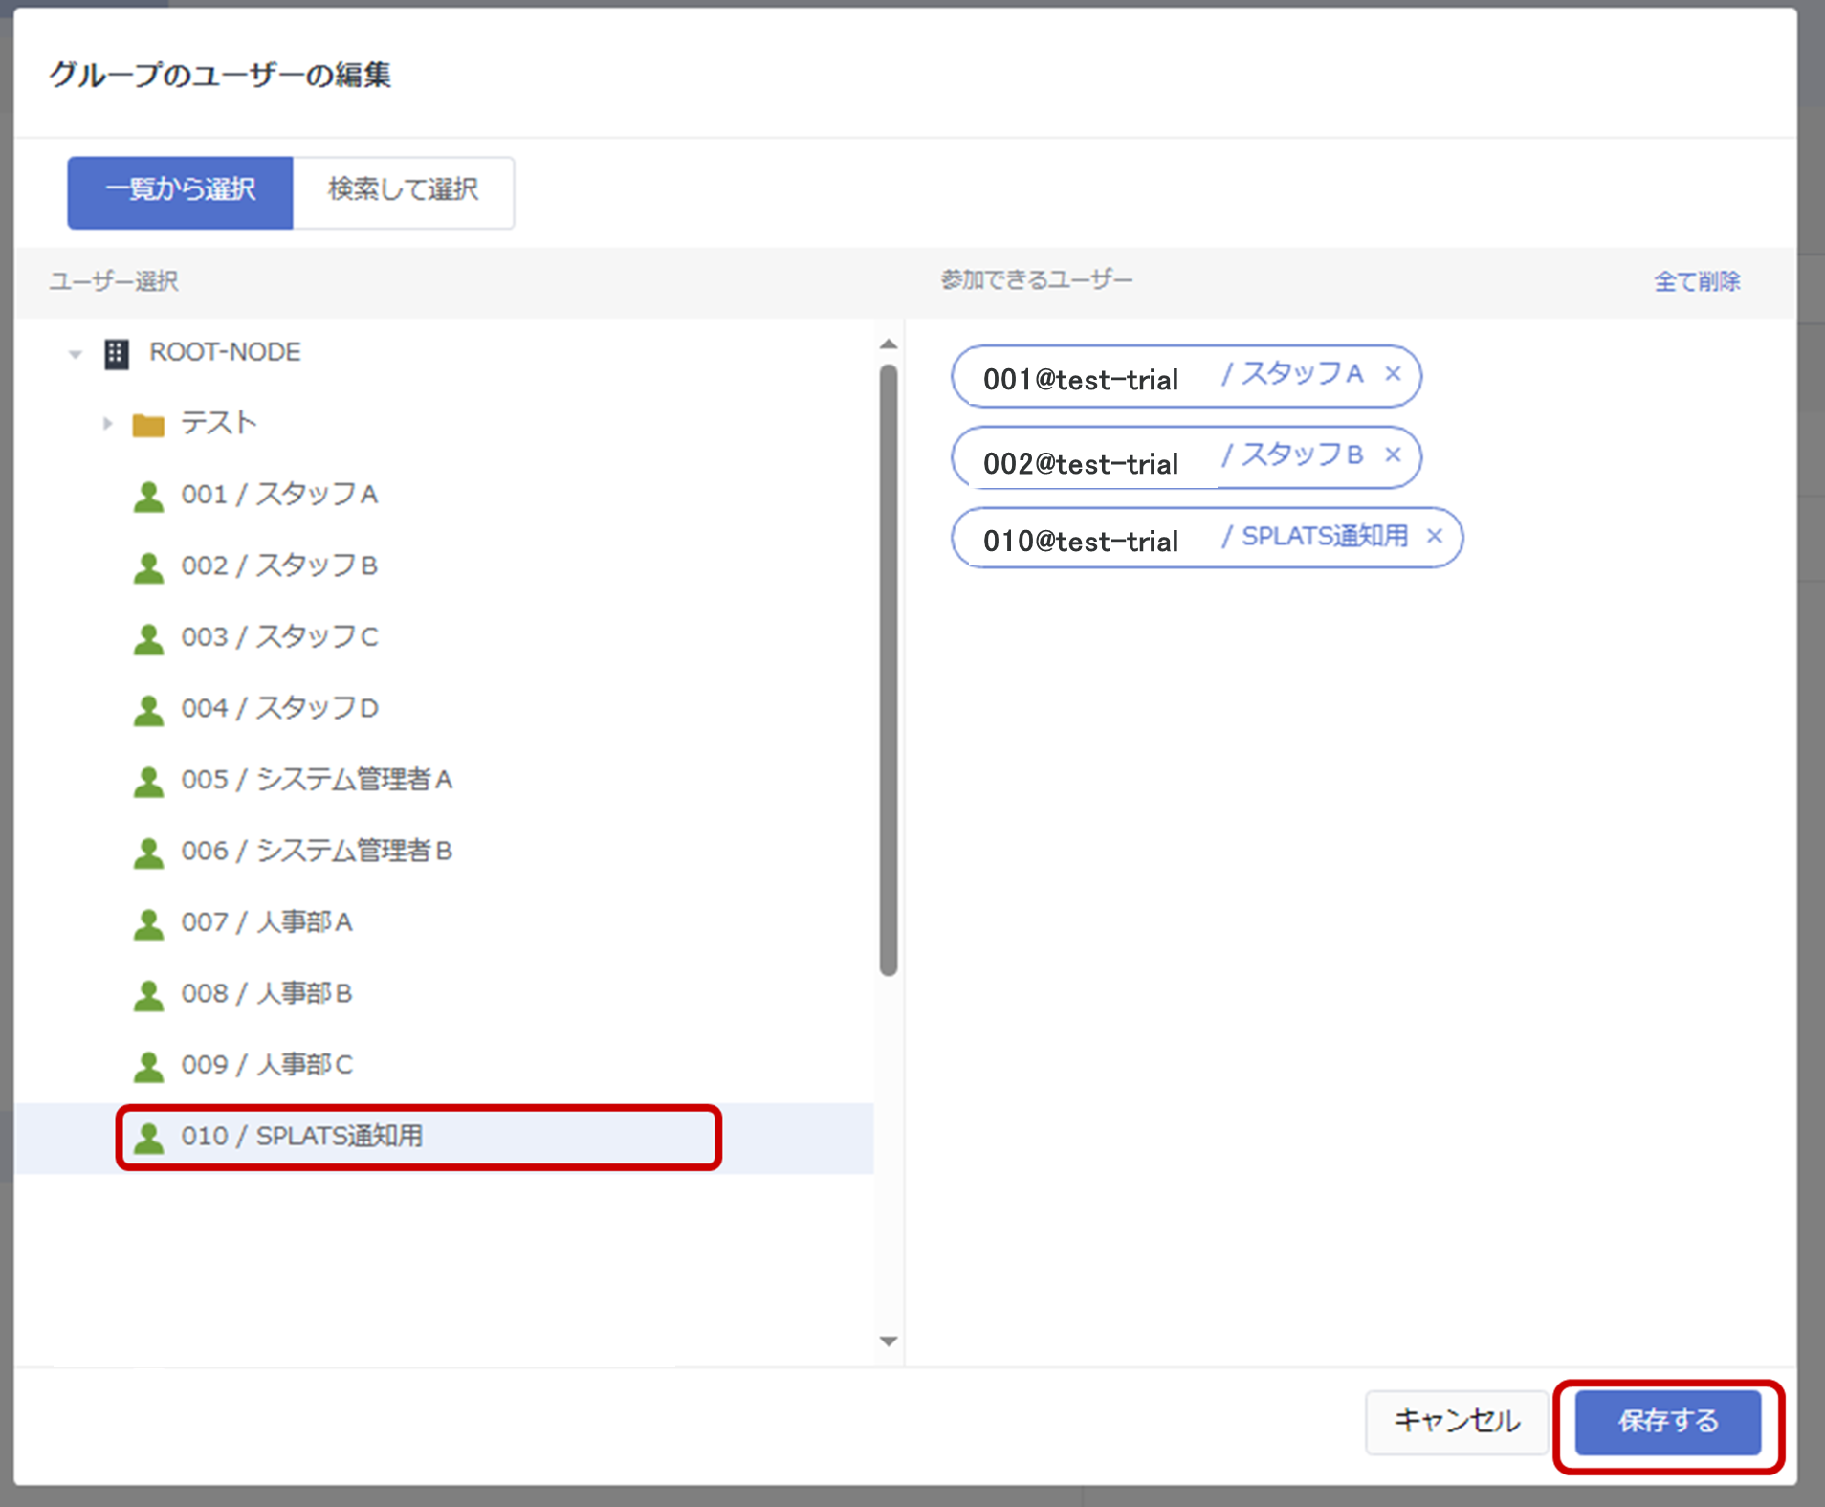Click user icon for 001 スタッフA
The image size is (1825, 1507).
tap(148, 496)
